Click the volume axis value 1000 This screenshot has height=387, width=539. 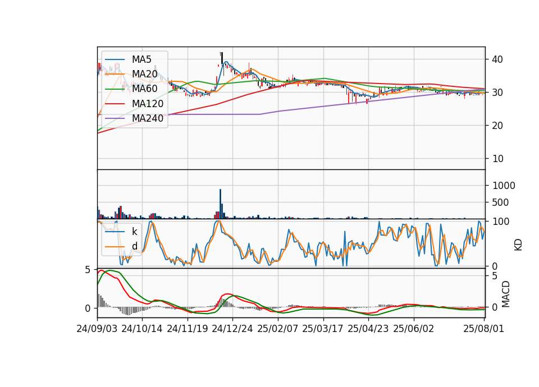click(x=504, y=186)
